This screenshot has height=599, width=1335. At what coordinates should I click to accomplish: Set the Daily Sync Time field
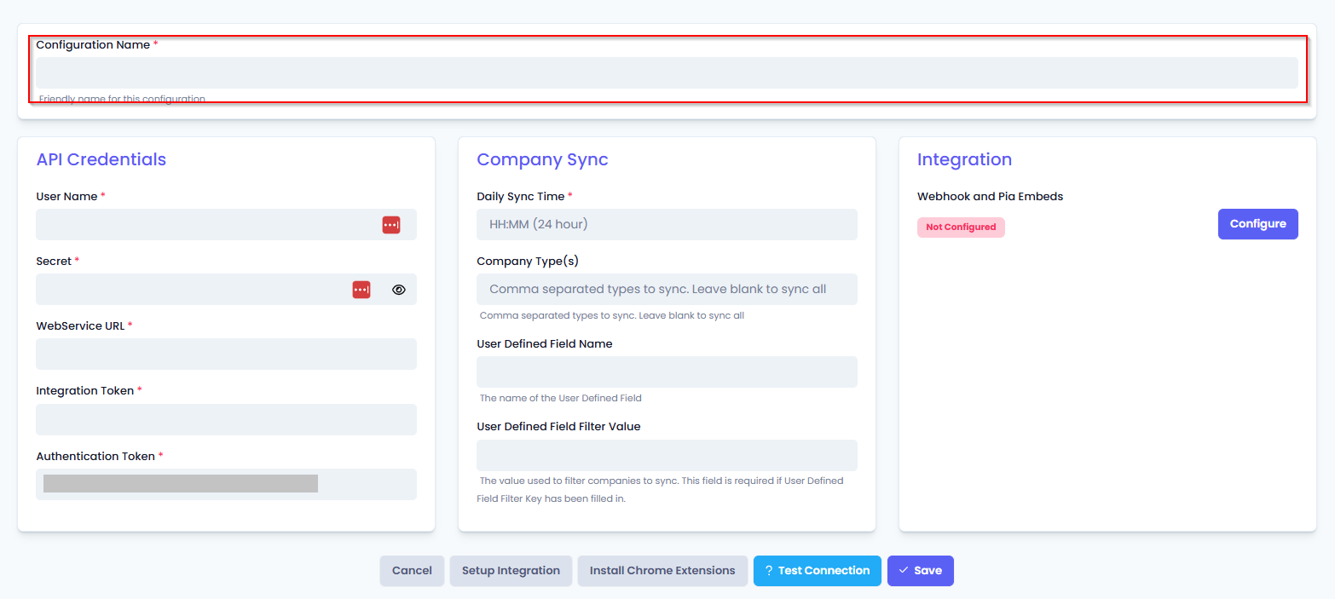click(x=666, y=225)
